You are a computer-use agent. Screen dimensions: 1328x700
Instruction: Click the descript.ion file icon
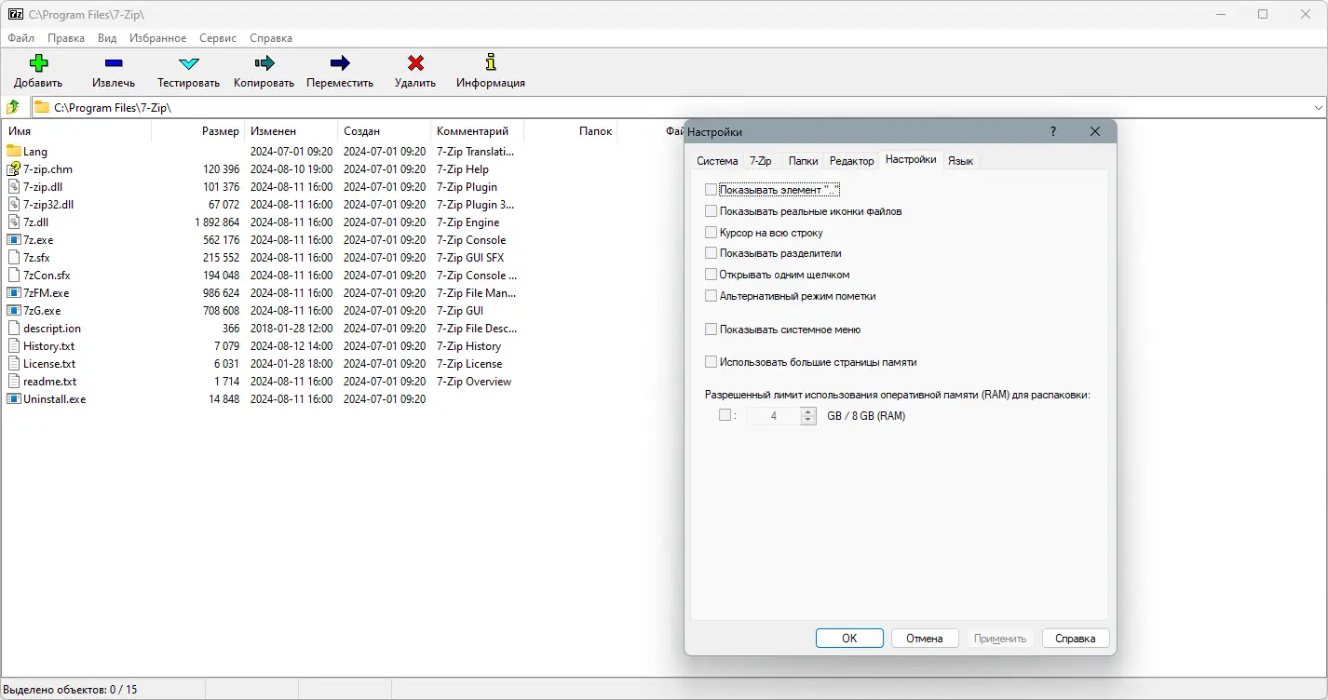coord(14,328)
